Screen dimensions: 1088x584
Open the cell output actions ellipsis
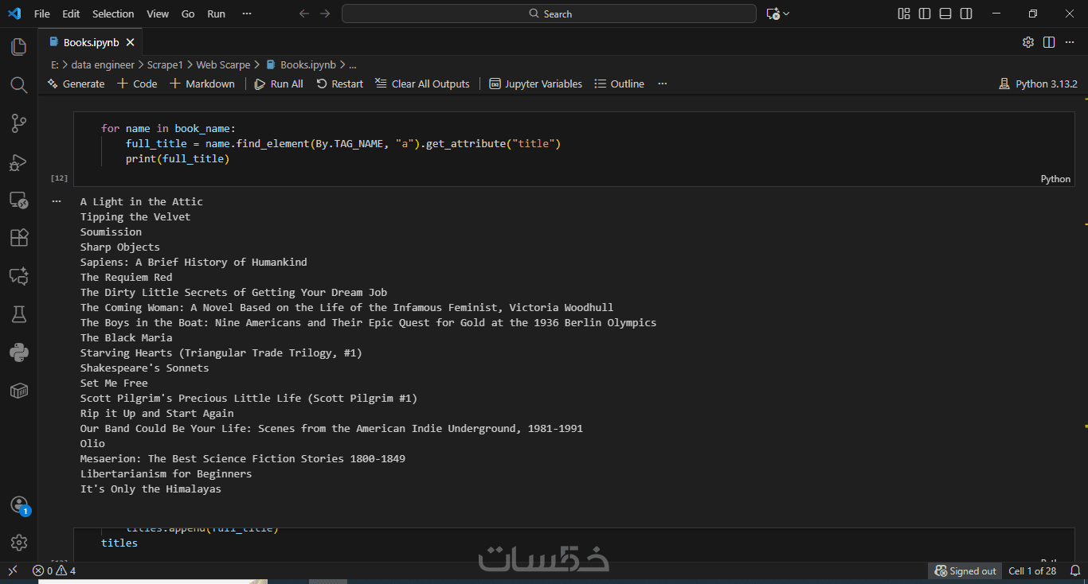(57, 201)
